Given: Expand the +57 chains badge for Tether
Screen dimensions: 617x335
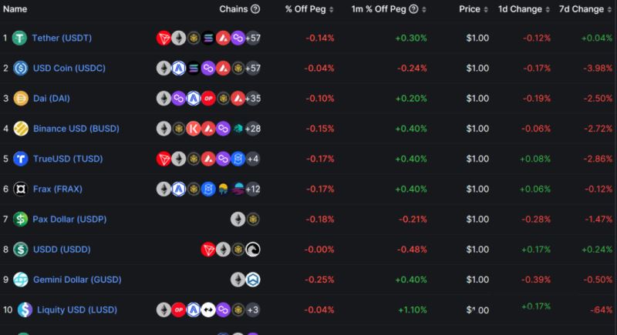Looking at the screenshot, I should 253,38.
